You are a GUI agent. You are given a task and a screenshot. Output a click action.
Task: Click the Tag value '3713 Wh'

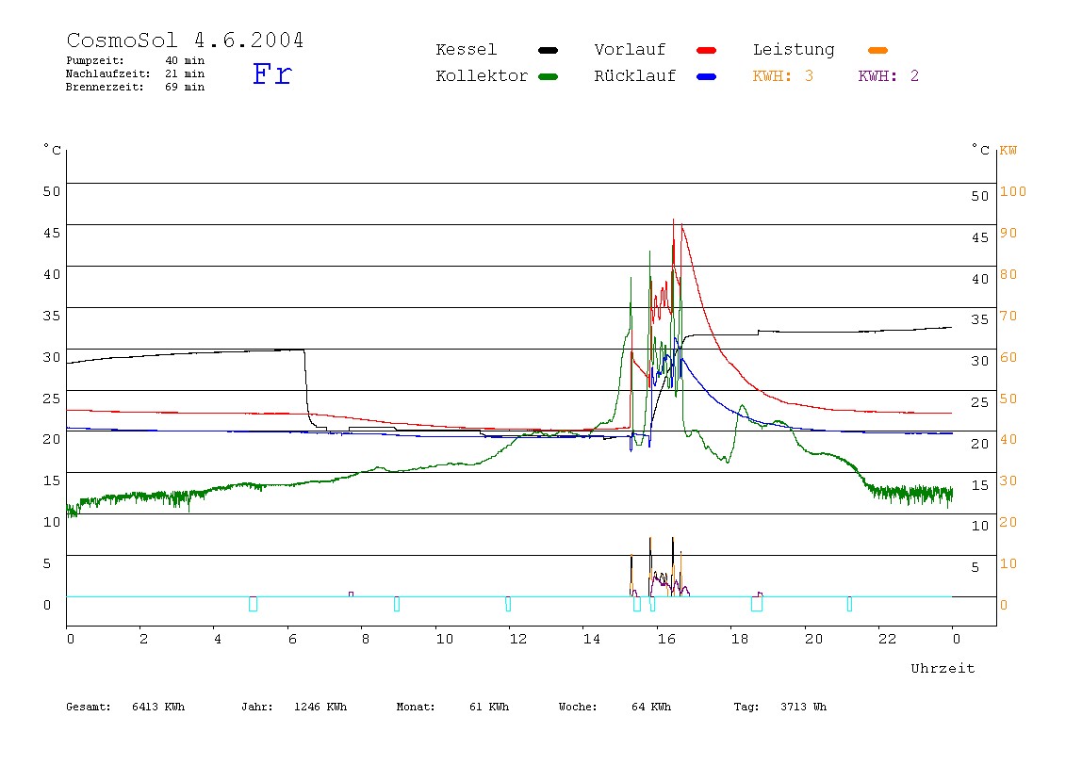(x=803, y=707)
